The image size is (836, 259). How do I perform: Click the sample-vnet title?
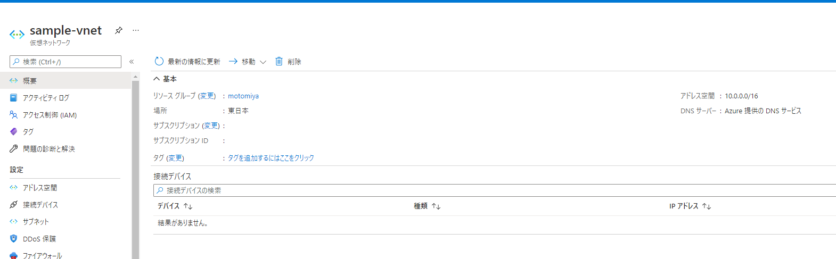click(65, 30)
